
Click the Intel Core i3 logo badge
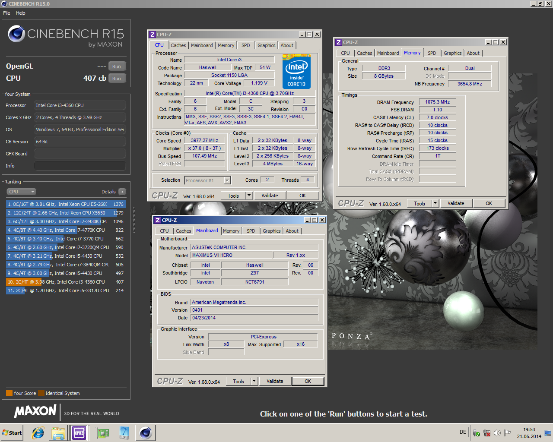pos(296,71)
